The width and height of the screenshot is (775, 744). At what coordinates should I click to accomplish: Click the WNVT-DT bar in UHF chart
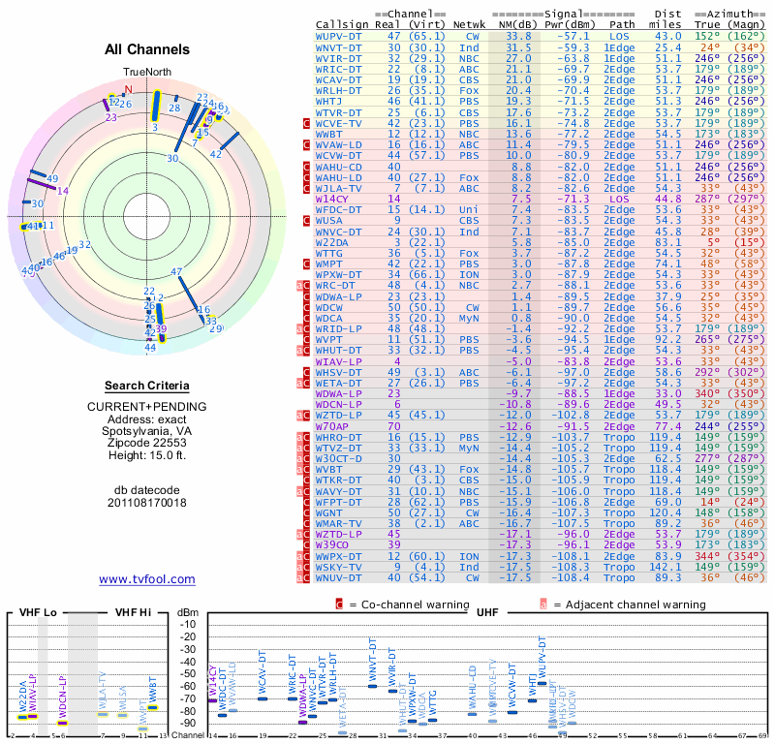pyautogui.click(x=373, y=686)
